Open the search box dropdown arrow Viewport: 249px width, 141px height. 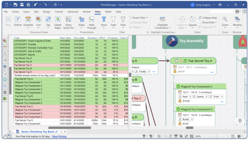[x=233, y=12]
